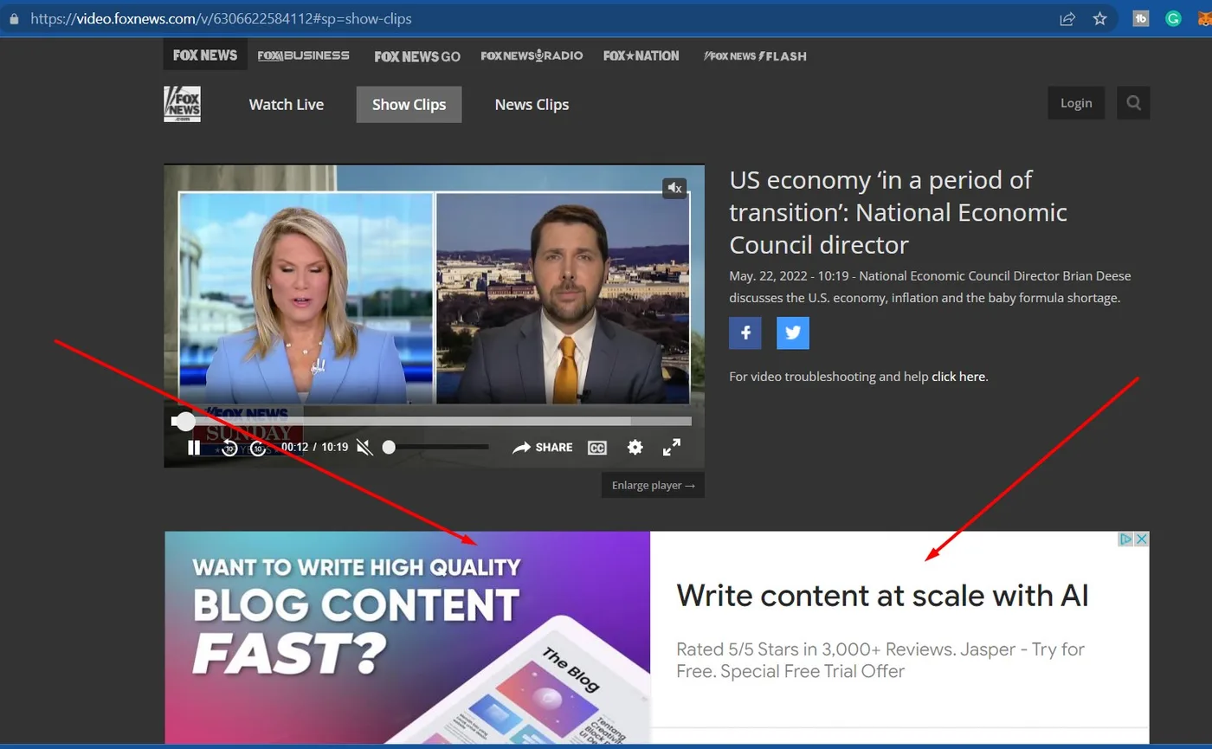Open the 'click here' help link
Image resolution: width=1212 pixels, height=749 pixels.
[958, 377]
